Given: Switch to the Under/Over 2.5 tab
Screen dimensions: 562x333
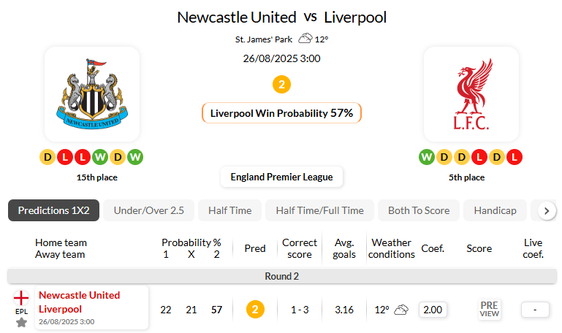Looking at the screenshot, I should coord(148,210).
